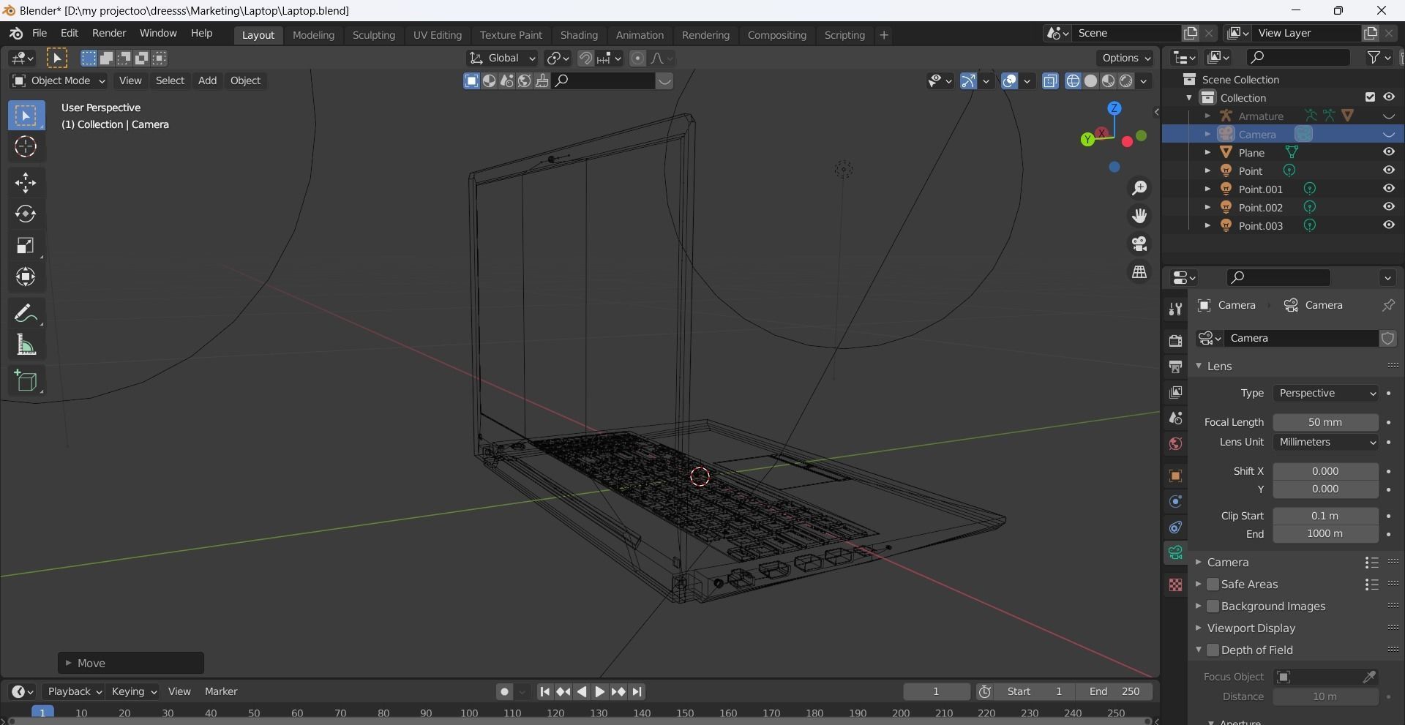Open the Render properties tab

pyautogui.click(x=1175, y=341)
